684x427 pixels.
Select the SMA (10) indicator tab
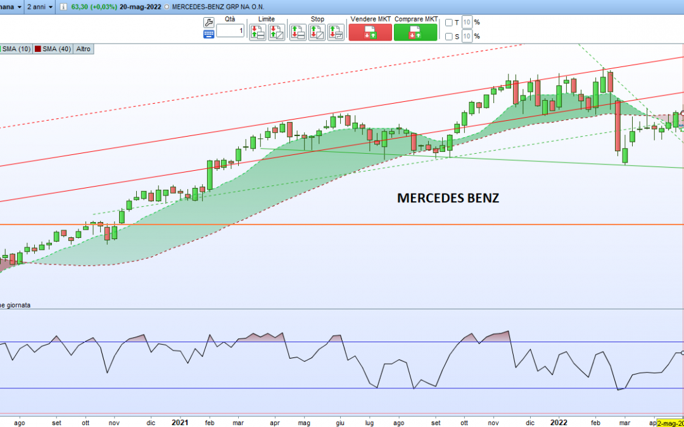coord(16,49)
